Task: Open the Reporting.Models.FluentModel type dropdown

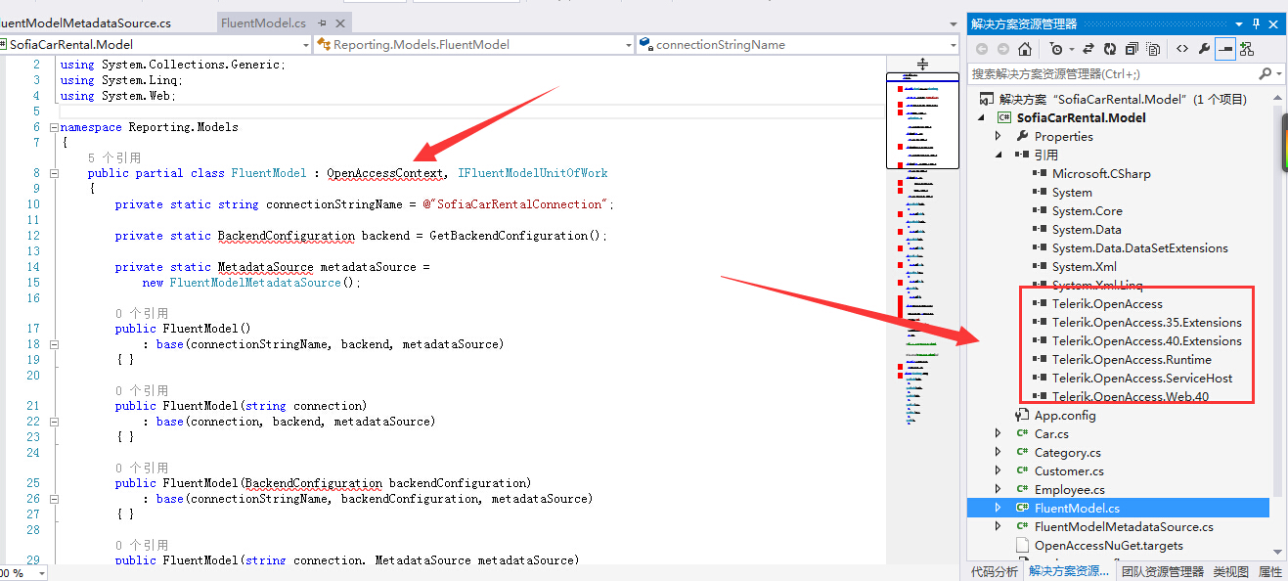Action: (628, 44)
